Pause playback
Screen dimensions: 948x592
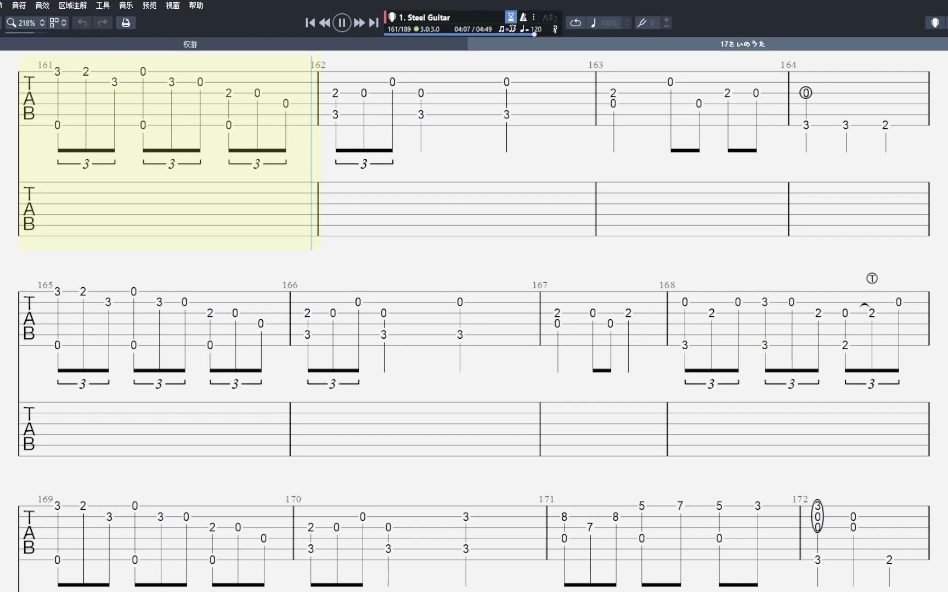(x=342, y=22)
